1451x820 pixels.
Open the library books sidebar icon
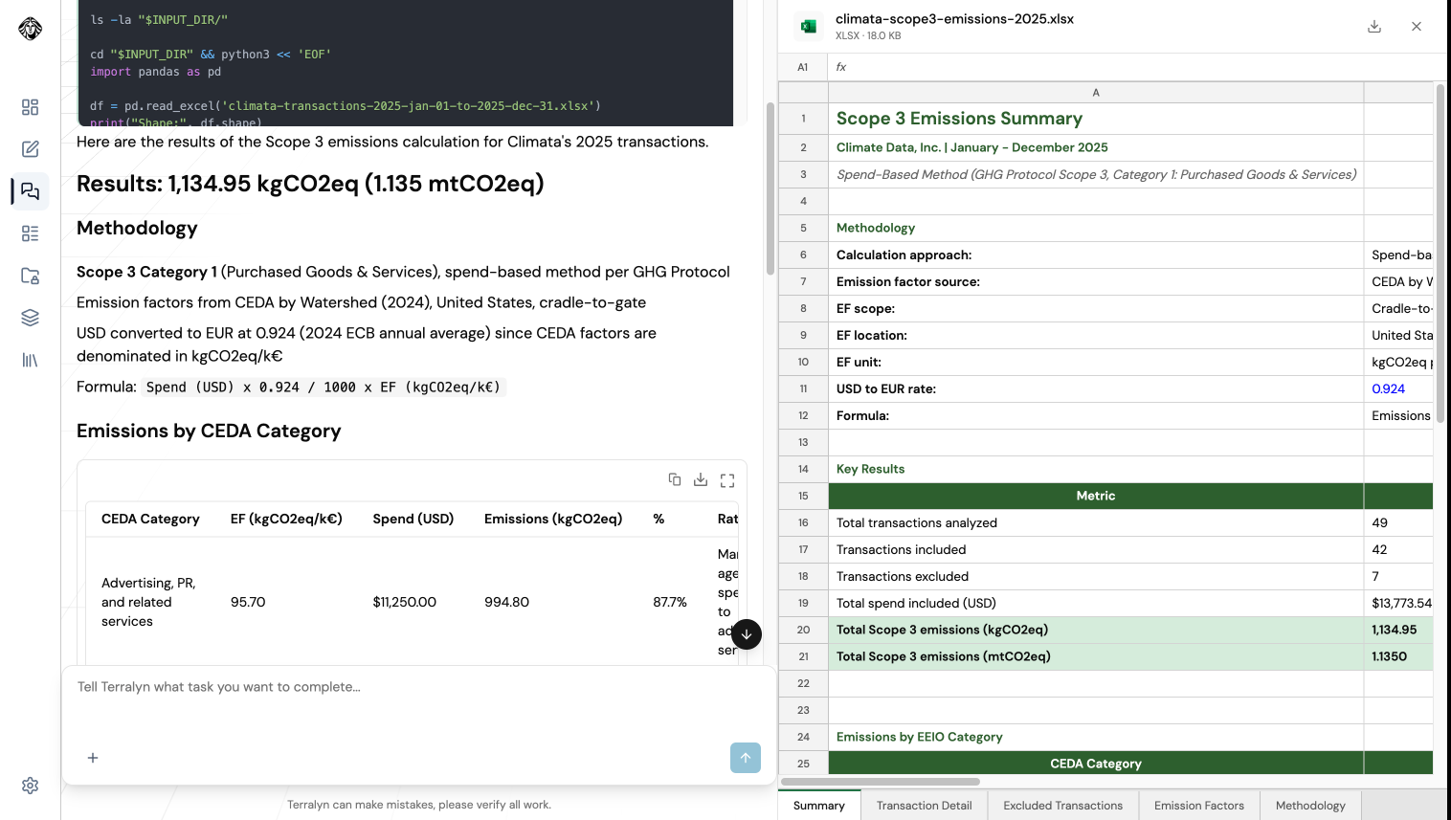(30, 360)
